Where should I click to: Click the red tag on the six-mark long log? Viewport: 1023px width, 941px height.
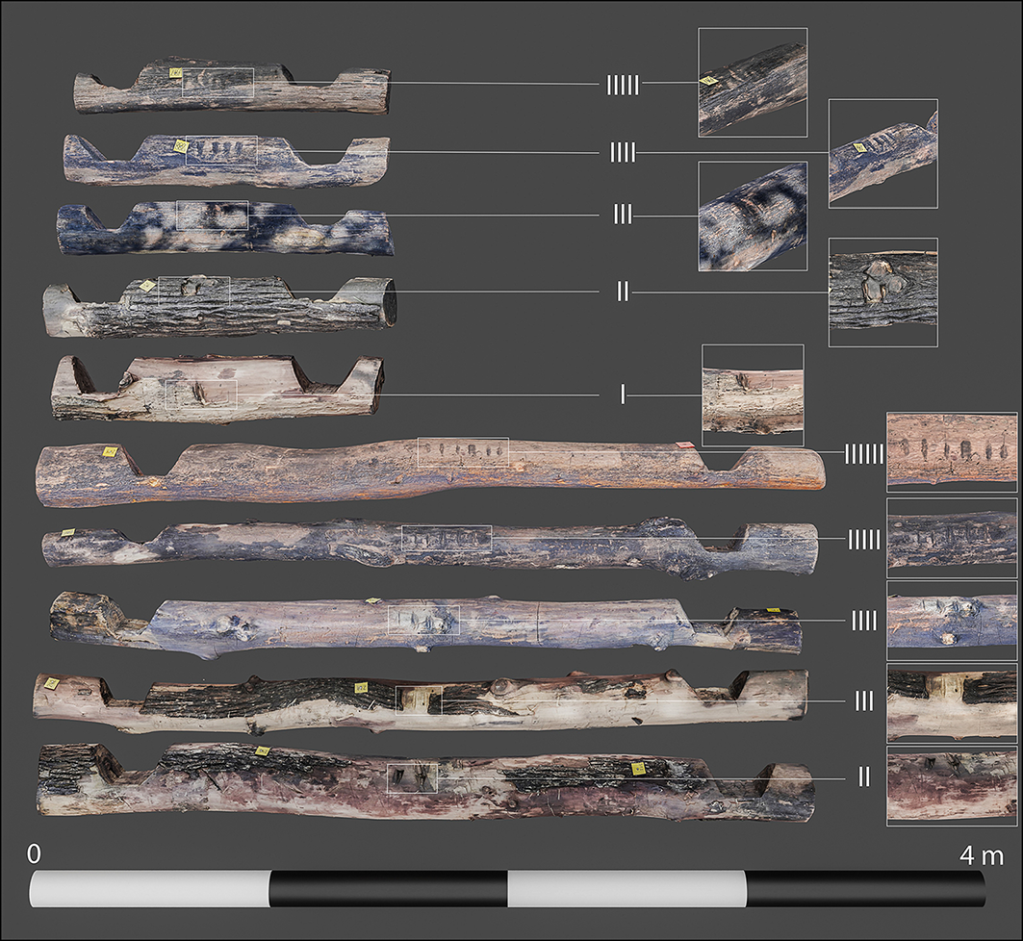click(x=683, y=445)
